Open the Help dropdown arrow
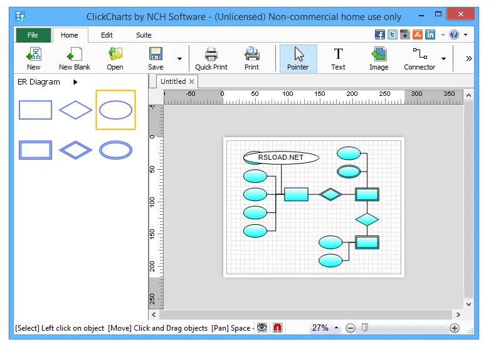Image resolution: width=491 pixels, height=352 pixels. pyautogui.click(x=466, y=34)
